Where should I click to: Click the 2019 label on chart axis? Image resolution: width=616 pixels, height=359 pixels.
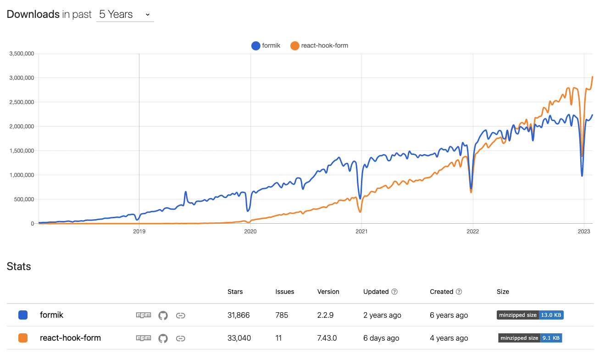coord(139,232)
